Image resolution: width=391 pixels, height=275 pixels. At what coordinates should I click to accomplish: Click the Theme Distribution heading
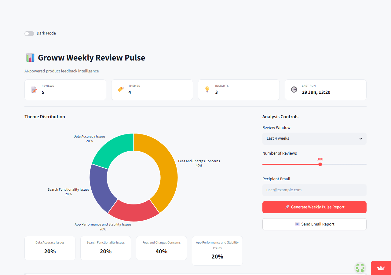pos(45,117)
